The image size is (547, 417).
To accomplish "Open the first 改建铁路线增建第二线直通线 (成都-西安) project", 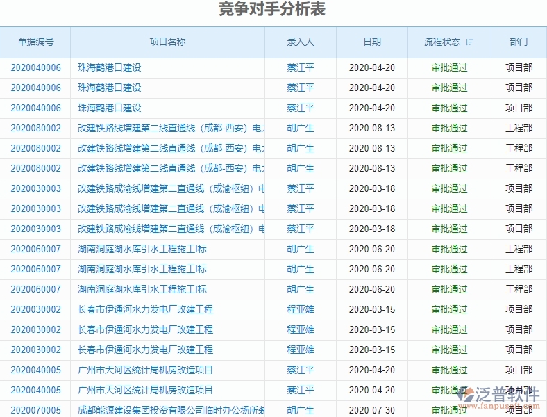I will [x=171, y=128].
